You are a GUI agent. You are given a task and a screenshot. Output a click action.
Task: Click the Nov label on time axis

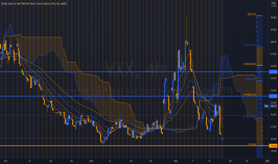pyautogui.click(x=91, y=161)
